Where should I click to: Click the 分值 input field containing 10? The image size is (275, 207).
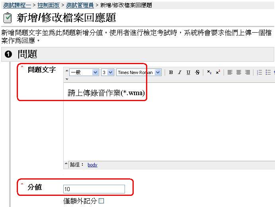coord(94,189)
